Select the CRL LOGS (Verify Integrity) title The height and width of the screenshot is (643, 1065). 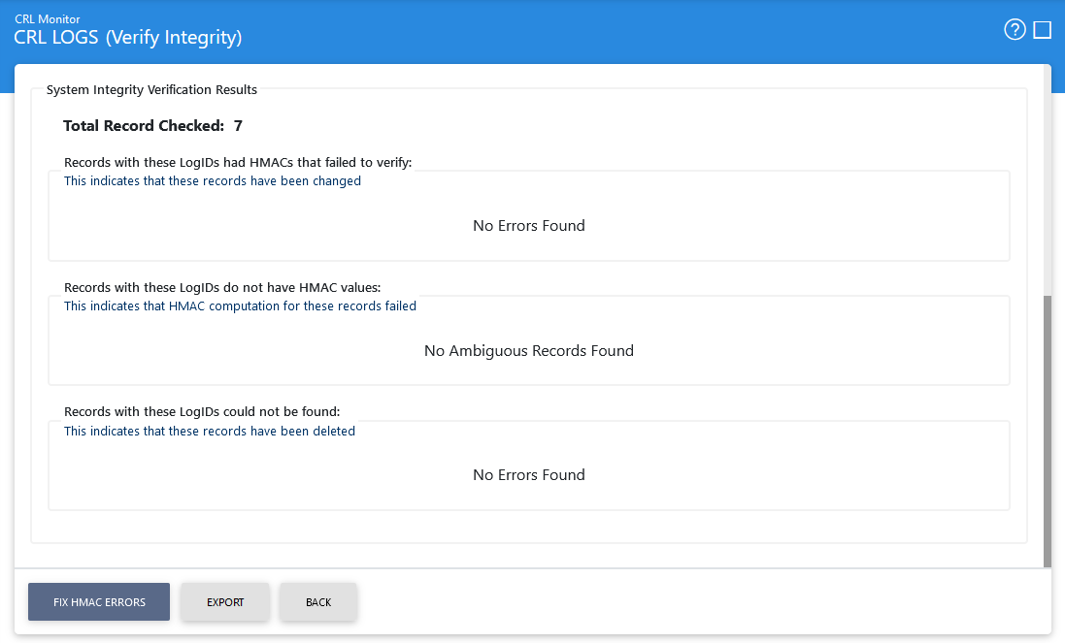point(128,38)
